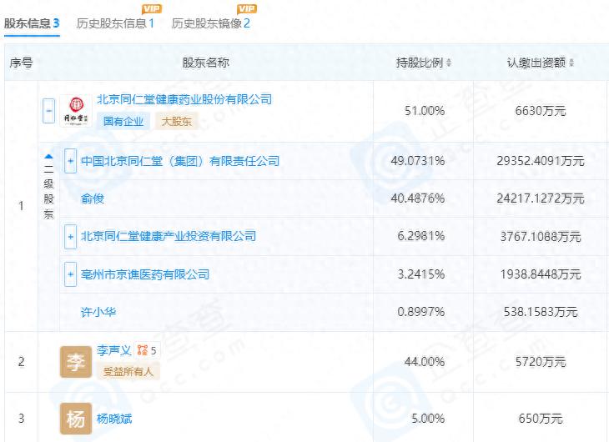This screenshot has height=442, width=609.
Task: Open 北京同仁堂健康药业股份有限公司 link
Action: [184, 99]
